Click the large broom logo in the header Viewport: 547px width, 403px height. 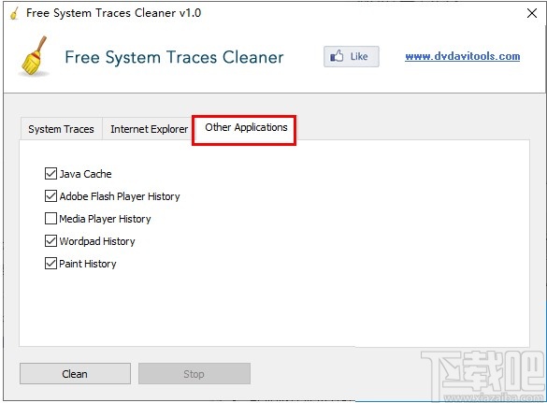[34, 56]
